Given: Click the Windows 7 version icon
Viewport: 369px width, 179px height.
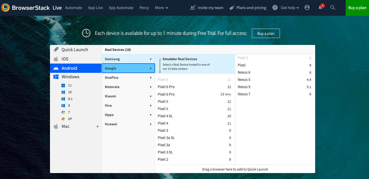Looking at the screenshot, I should point(63,112).
